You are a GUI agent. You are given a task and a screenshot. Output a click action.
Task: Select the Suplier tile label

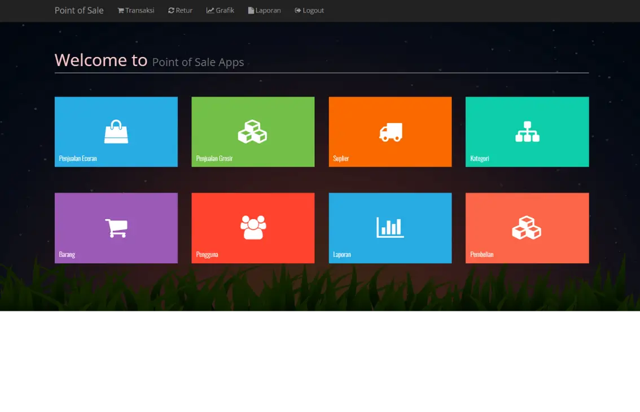341,158
